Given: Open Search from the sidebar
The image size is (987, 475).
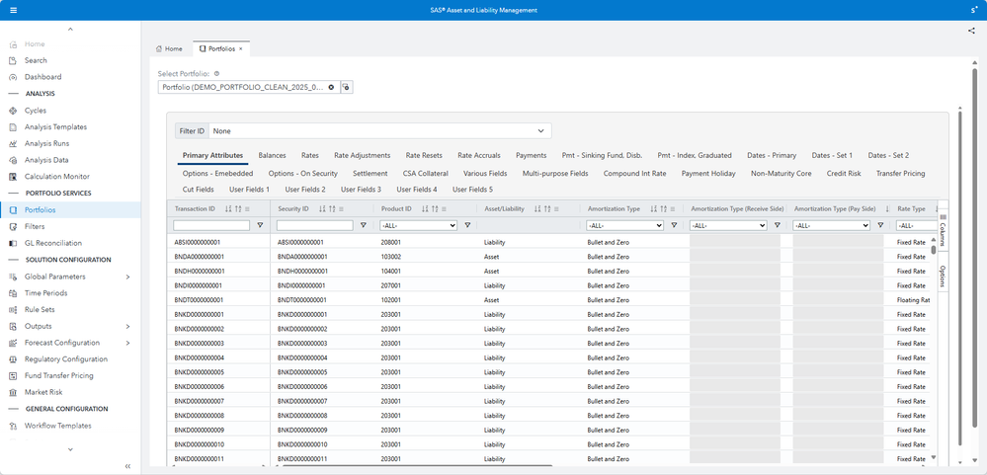Looking at the screenshot, I should pos(36,60).
